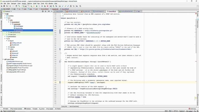The image size is (199, 112).
Task: Collapse the values folder
Action: click(7, 49)
